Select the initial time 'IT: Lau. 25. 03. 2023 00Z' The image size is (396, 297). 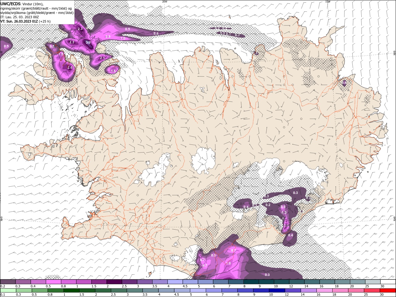click(19, 17)
